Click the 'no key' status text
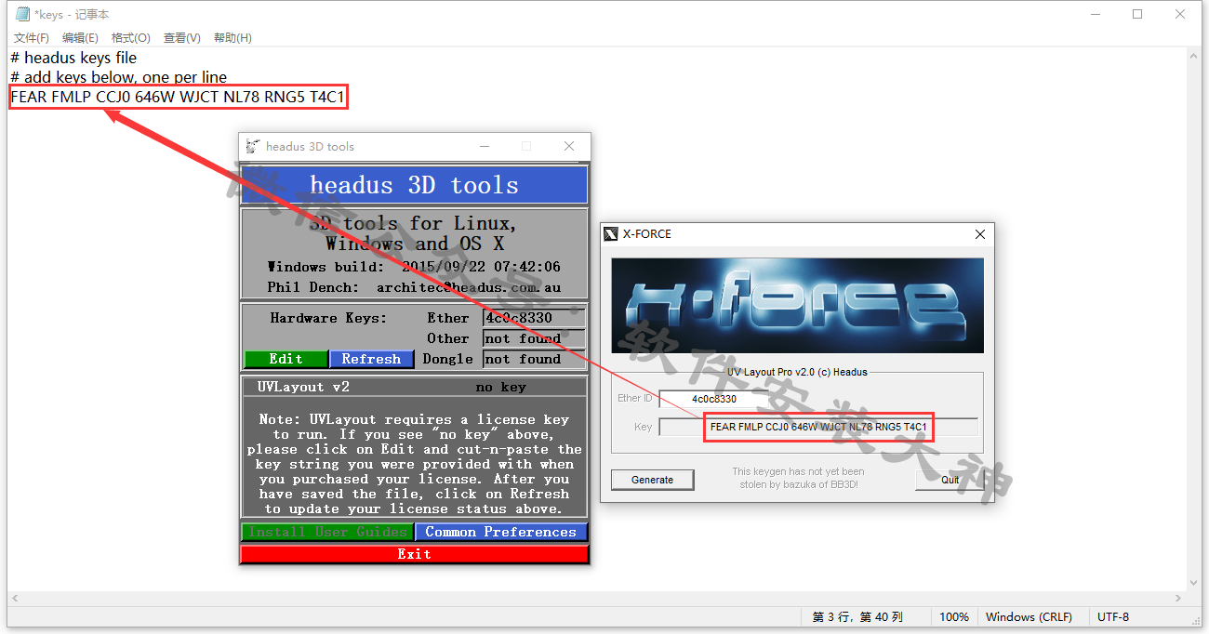The width and height of the screenshot is (1209, 634). pos(500,387)
